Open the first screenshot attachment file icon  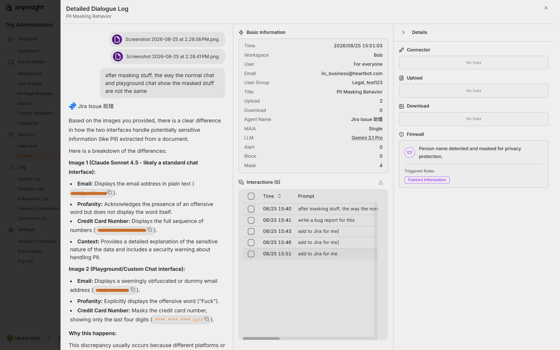pyautogui.click(x=117, y=39)
